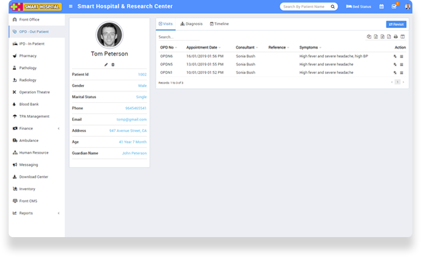Viewport: 421px width, 257px height.
Task: Open Bed Status in the top bar
Action: pos(359,6)
